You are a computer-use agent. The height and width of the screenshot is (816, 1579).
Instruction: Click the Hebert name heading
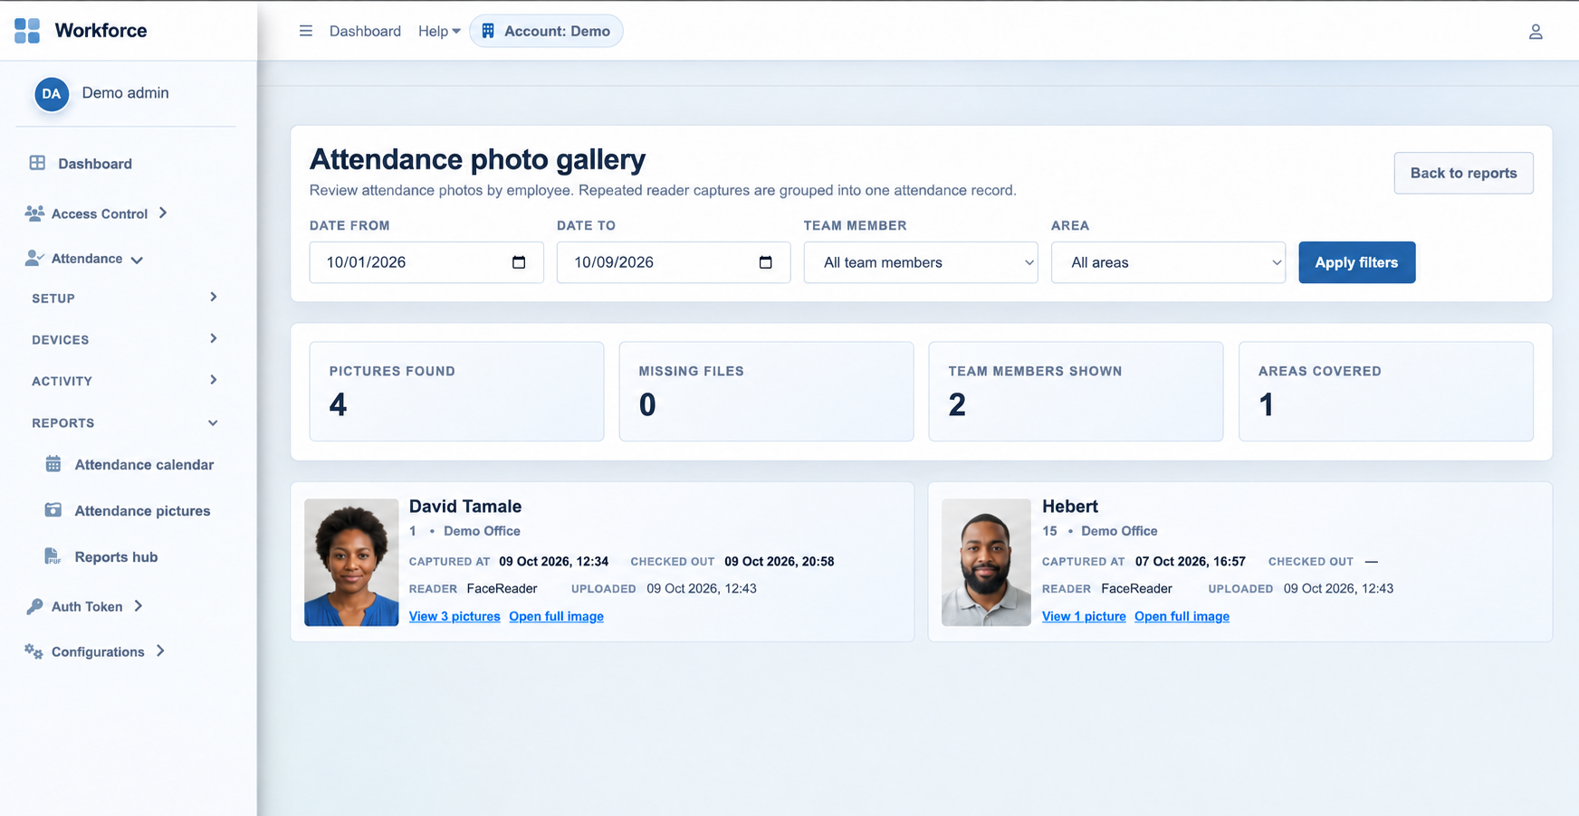1070,507
